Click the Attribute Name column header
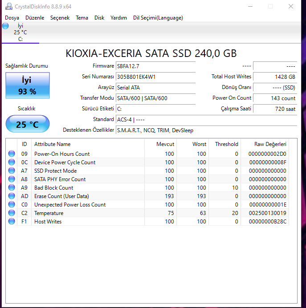 (x=88, y=144)
